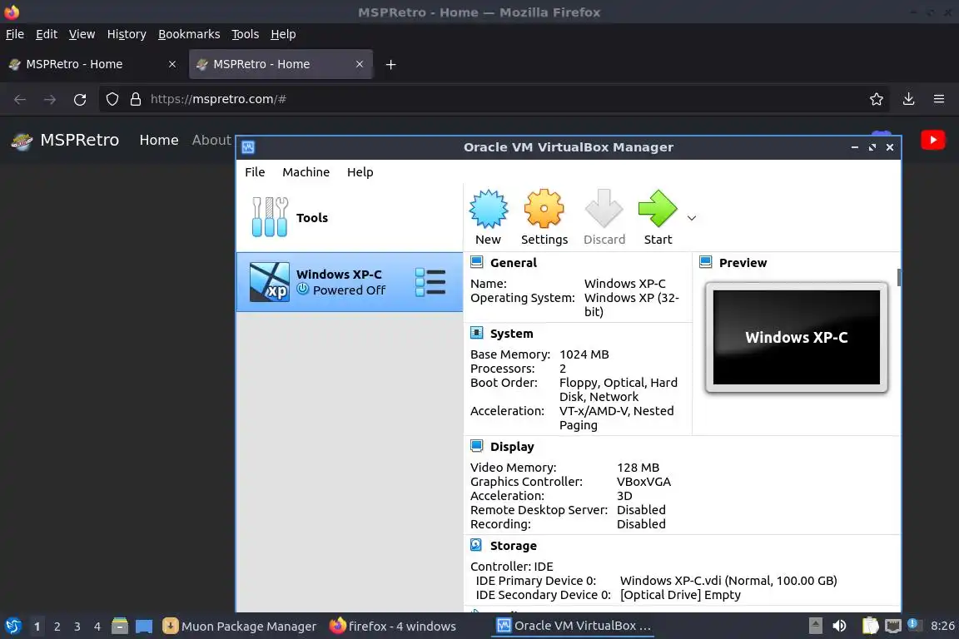Viewport: 959px width, 639px height.
Task: Close the first MSPRetro - Home tab
Action: pos(172,64)
